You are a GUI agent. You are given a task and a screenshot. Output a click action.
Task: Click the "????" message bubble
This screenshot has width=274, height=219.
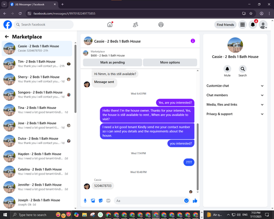189,162
